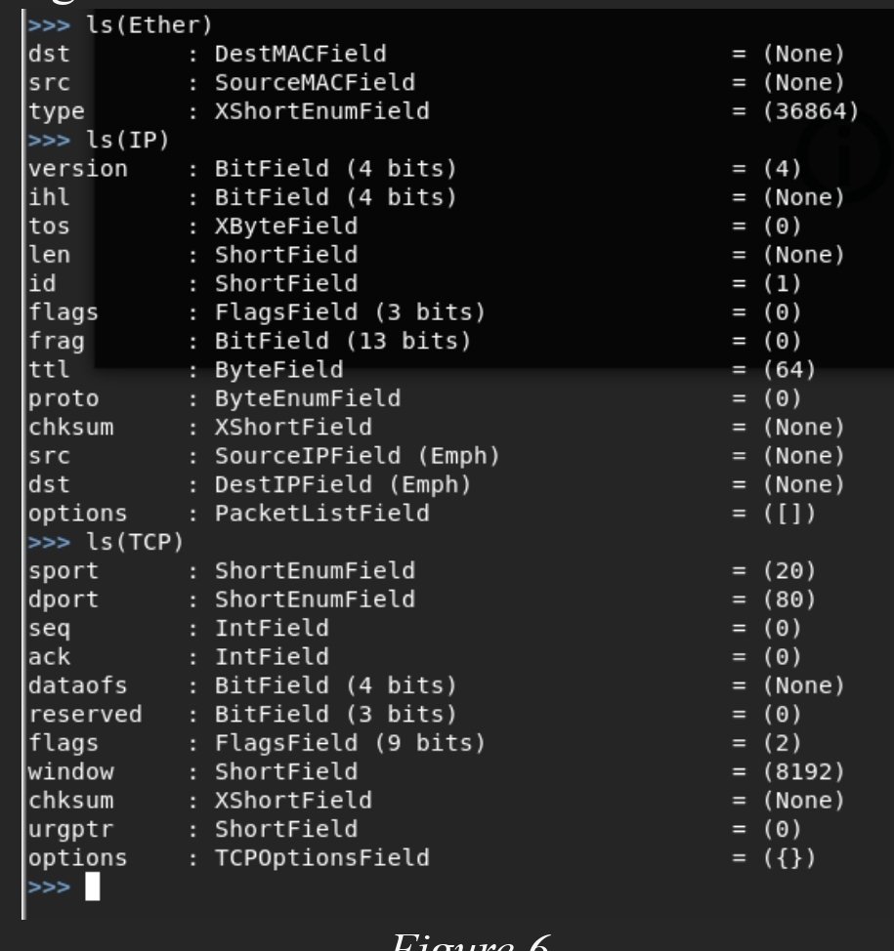Click the default value 36864 for type
Image resolution: width=894 pixels, height=951 pixels.
click(x=810, y=111)
